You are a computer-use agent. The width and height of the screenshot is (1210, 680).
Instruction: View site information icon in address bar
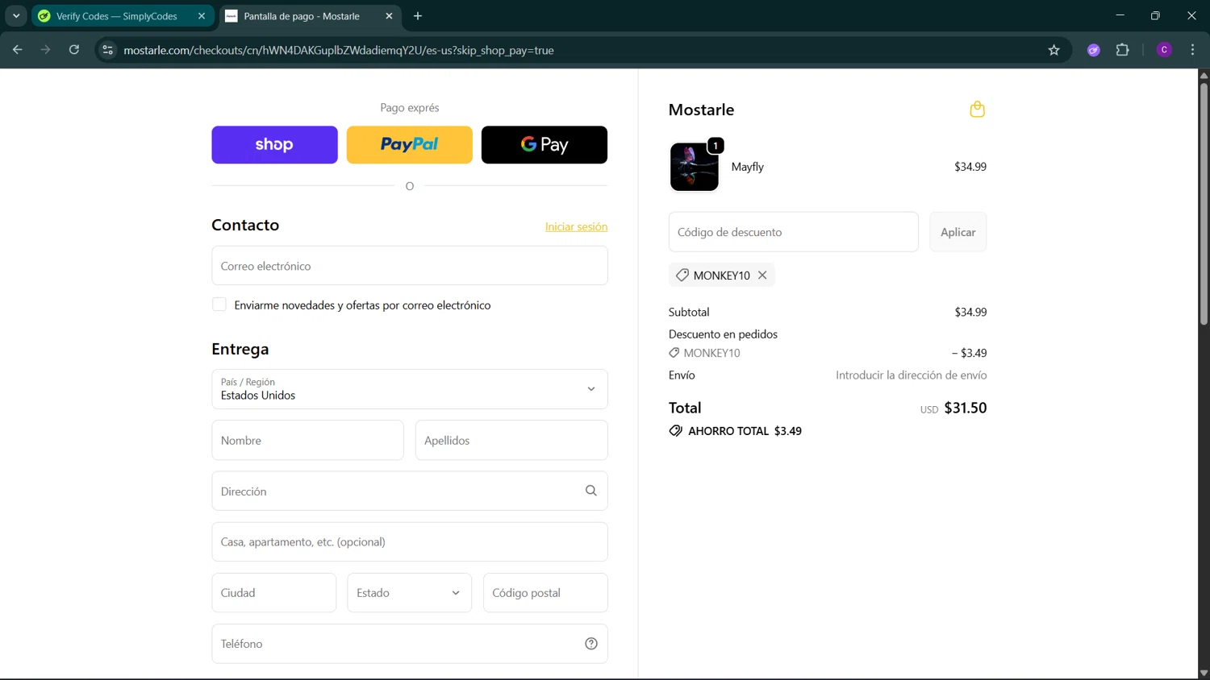pos(108,50)
